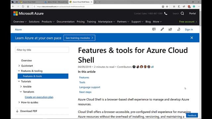Image resolution: width=212 pixels, height=119 pixels.
Task: Open the feedback comment icon
Action: pos(154,29)
